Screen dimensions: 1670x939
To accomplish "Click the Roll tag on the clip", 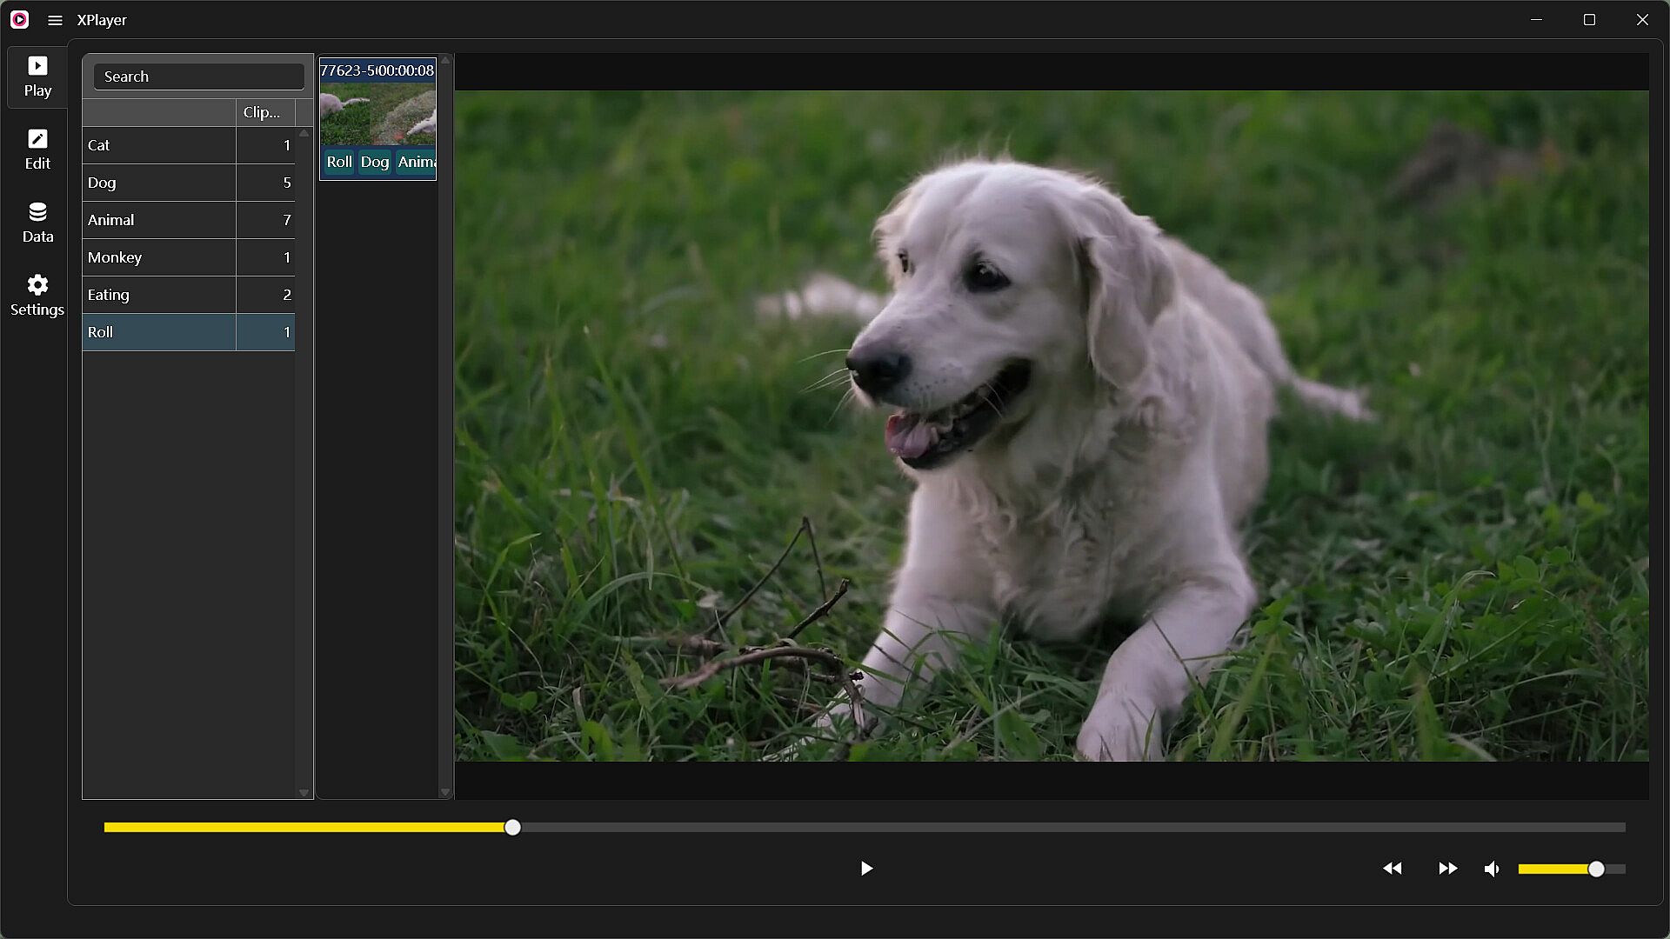I will point(339,162).
